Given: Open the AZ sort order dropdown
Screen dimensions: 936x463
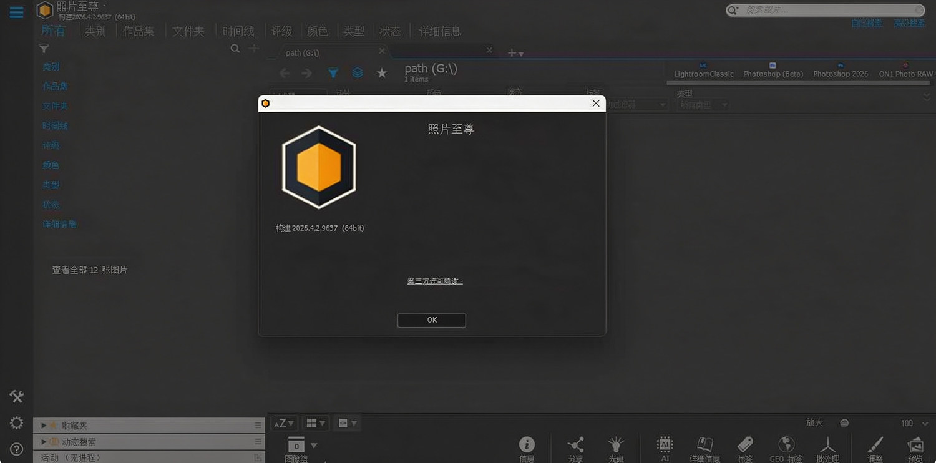Looking at the screenshot, I should [x=284, y=423].
